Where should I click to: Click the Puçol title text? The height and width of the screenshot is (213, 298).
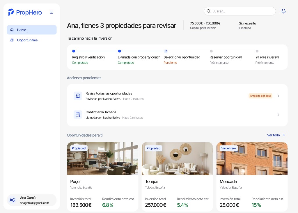75,182
